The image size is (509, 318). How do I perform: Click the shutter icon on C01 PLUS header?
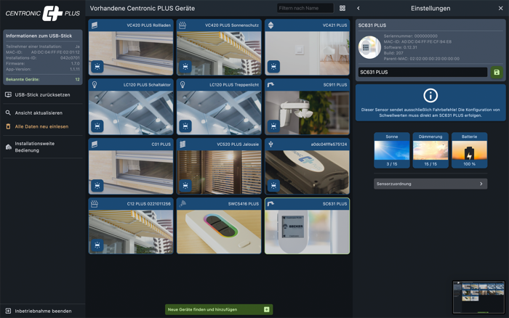[95, 144]
